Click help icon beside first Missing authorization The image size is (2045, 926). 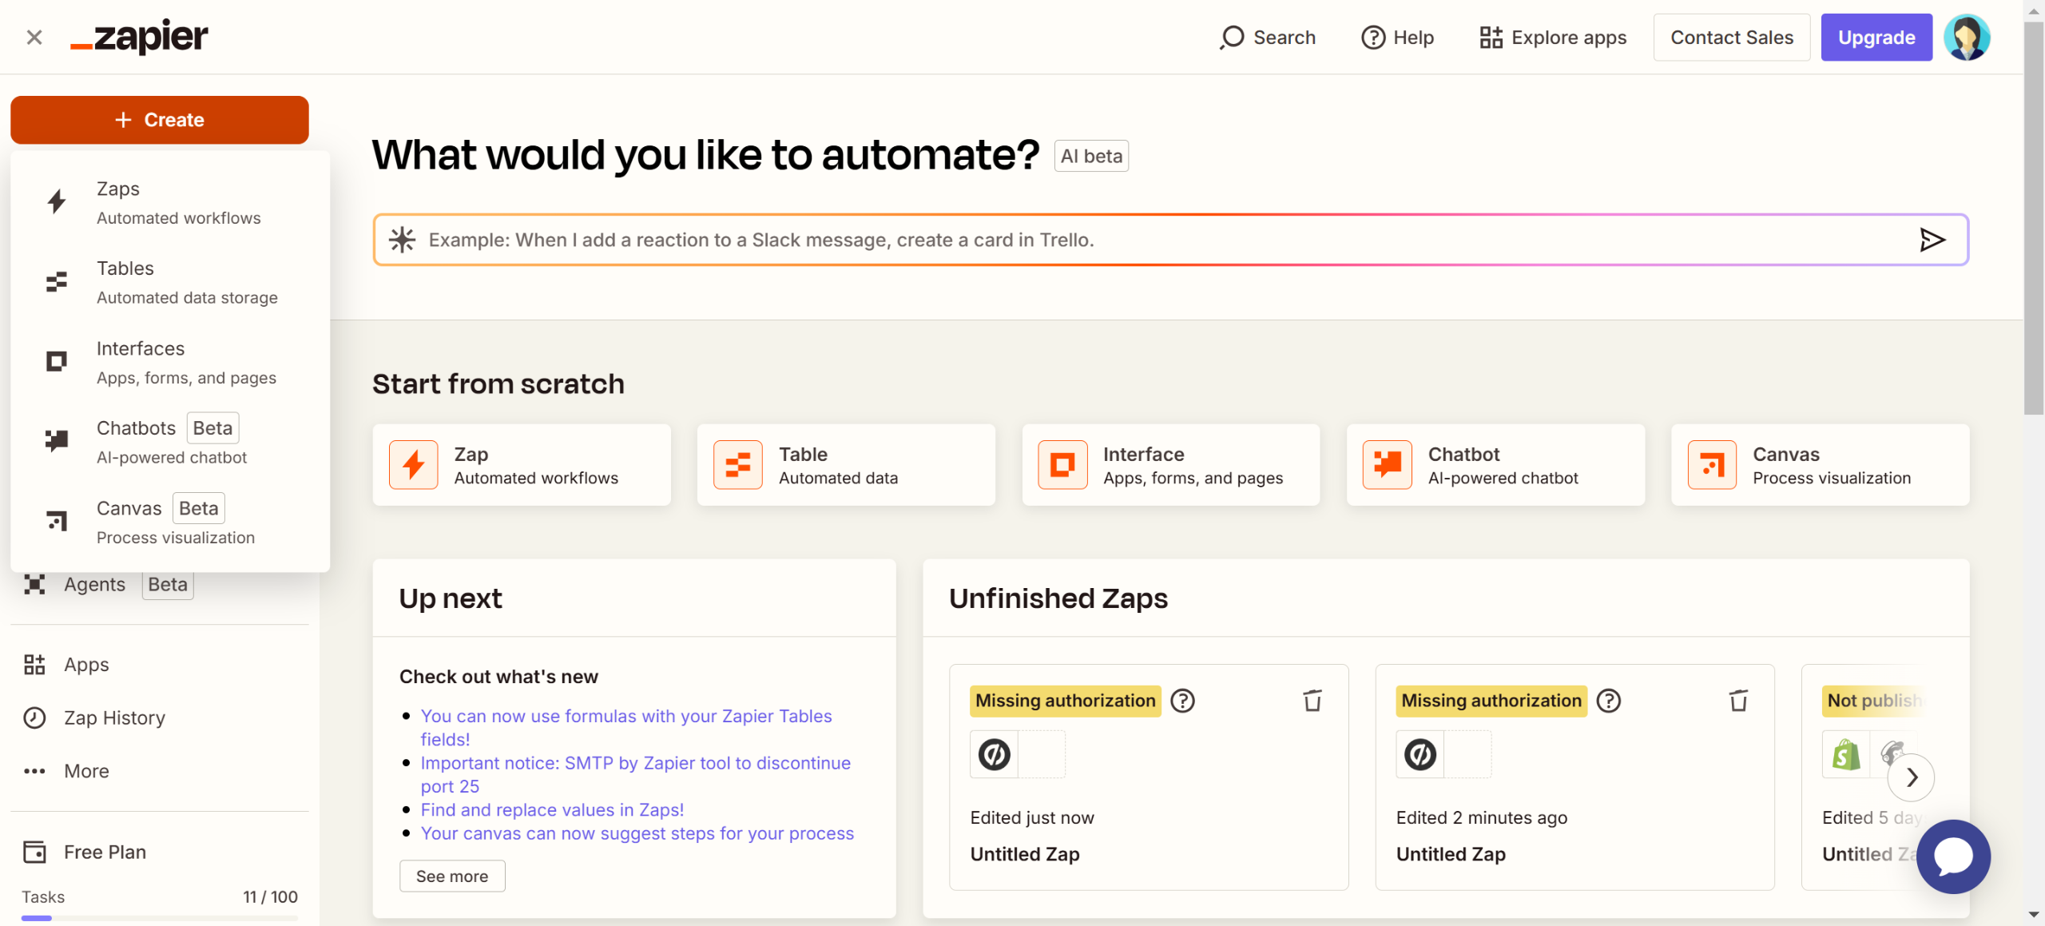pos(1182,701)
